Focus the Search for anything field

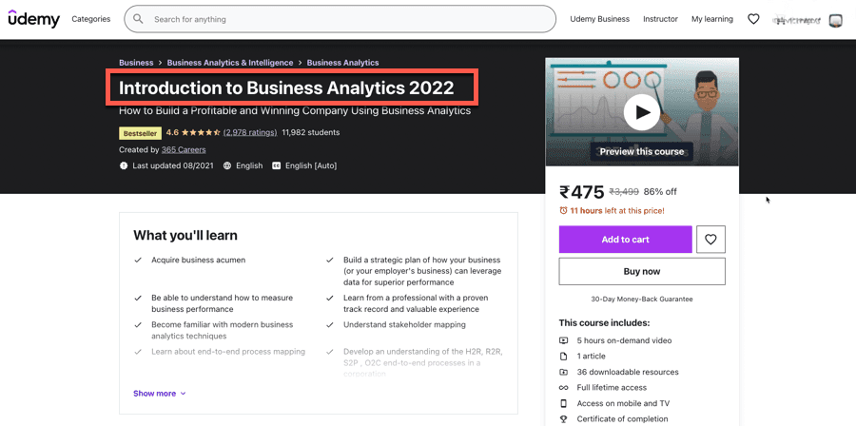342,19
